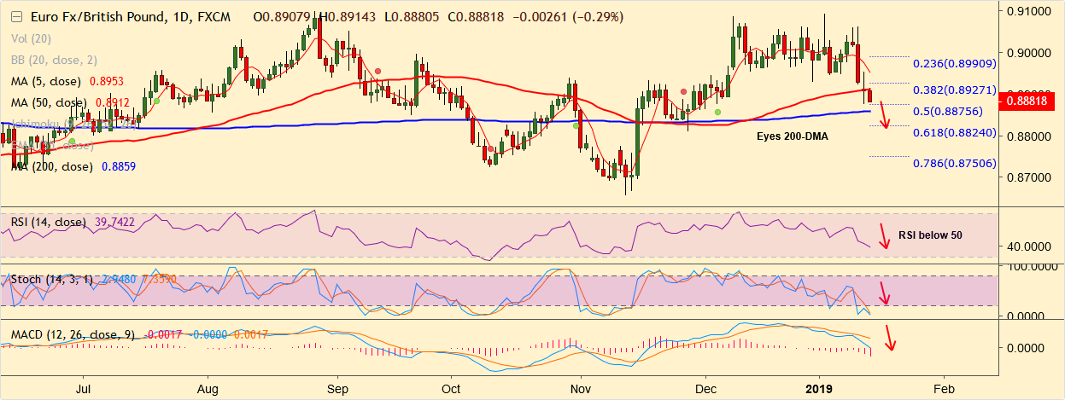The image size is (1065, 400).
Task: Click the Oct label on time axis
Action: point(452,388)
